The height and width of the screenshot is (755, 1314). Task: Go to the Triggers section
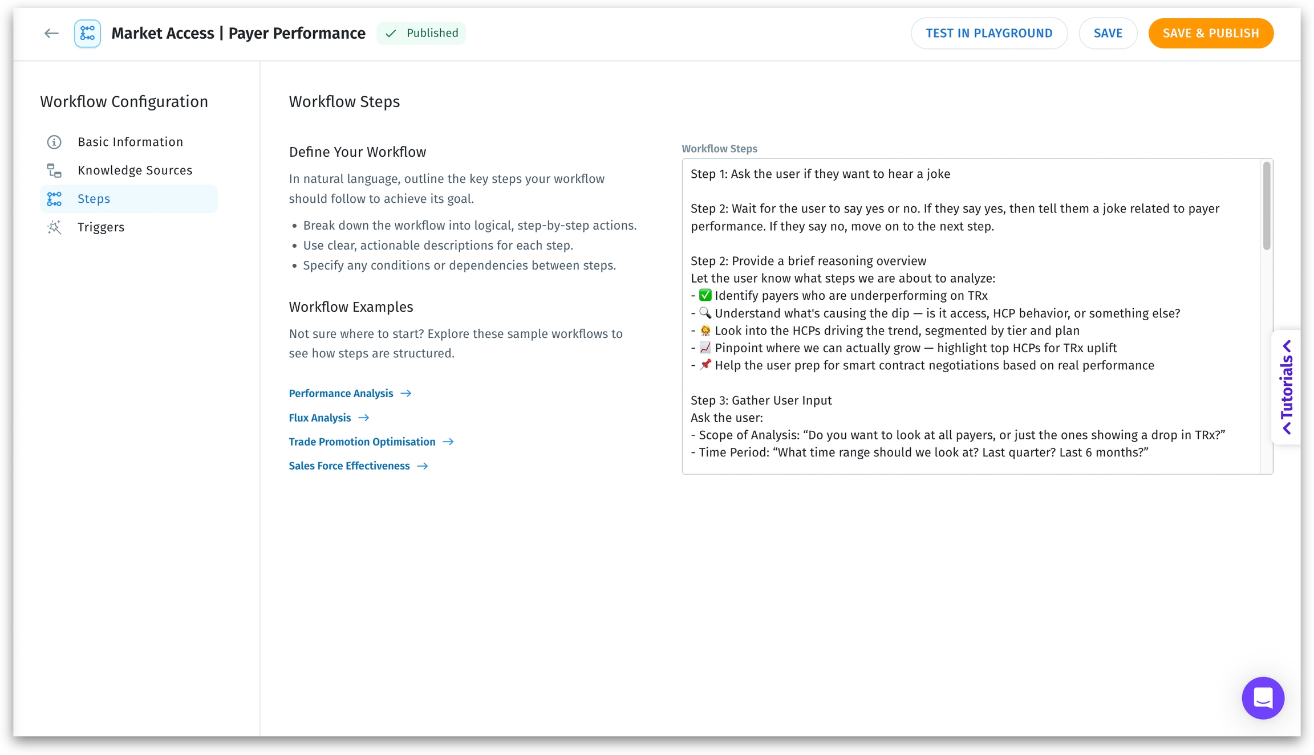(x=101, y=227)
